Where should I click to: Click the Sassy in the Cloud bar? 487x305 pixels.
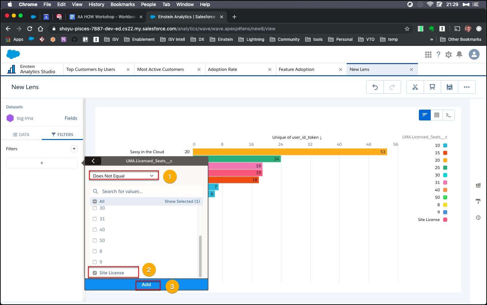tap(290, 152)
